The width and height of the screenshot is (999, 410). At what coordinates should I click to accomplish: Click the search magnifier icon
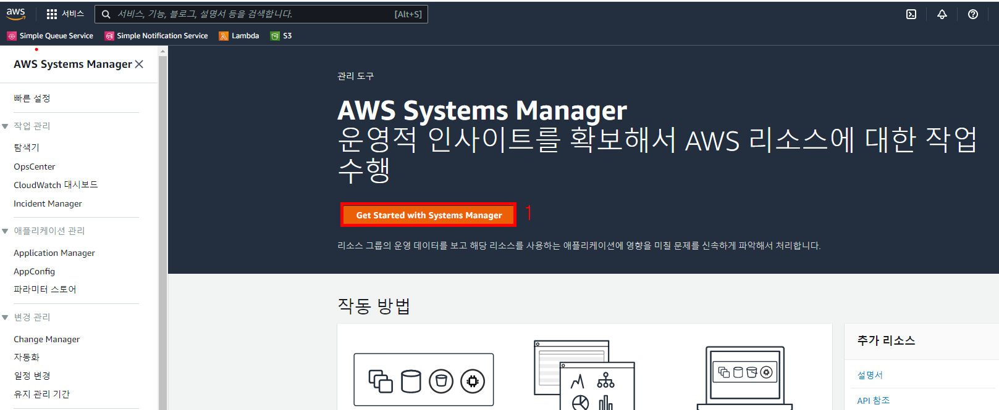coord(106,14)
